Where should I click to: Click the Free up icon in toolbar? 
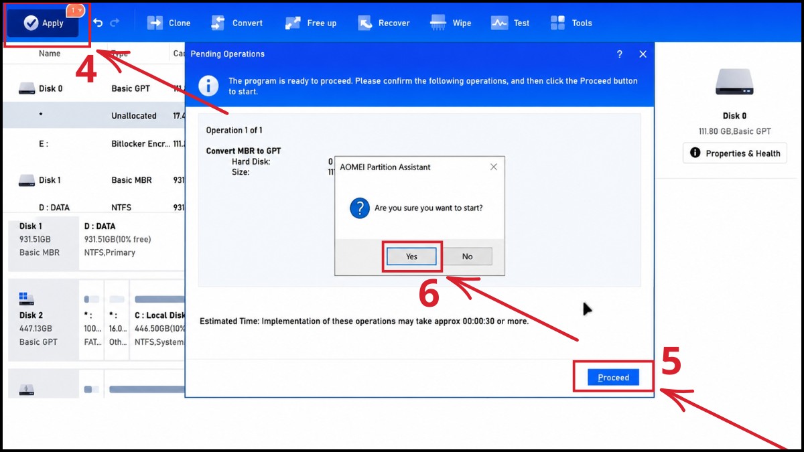[293, 23]
